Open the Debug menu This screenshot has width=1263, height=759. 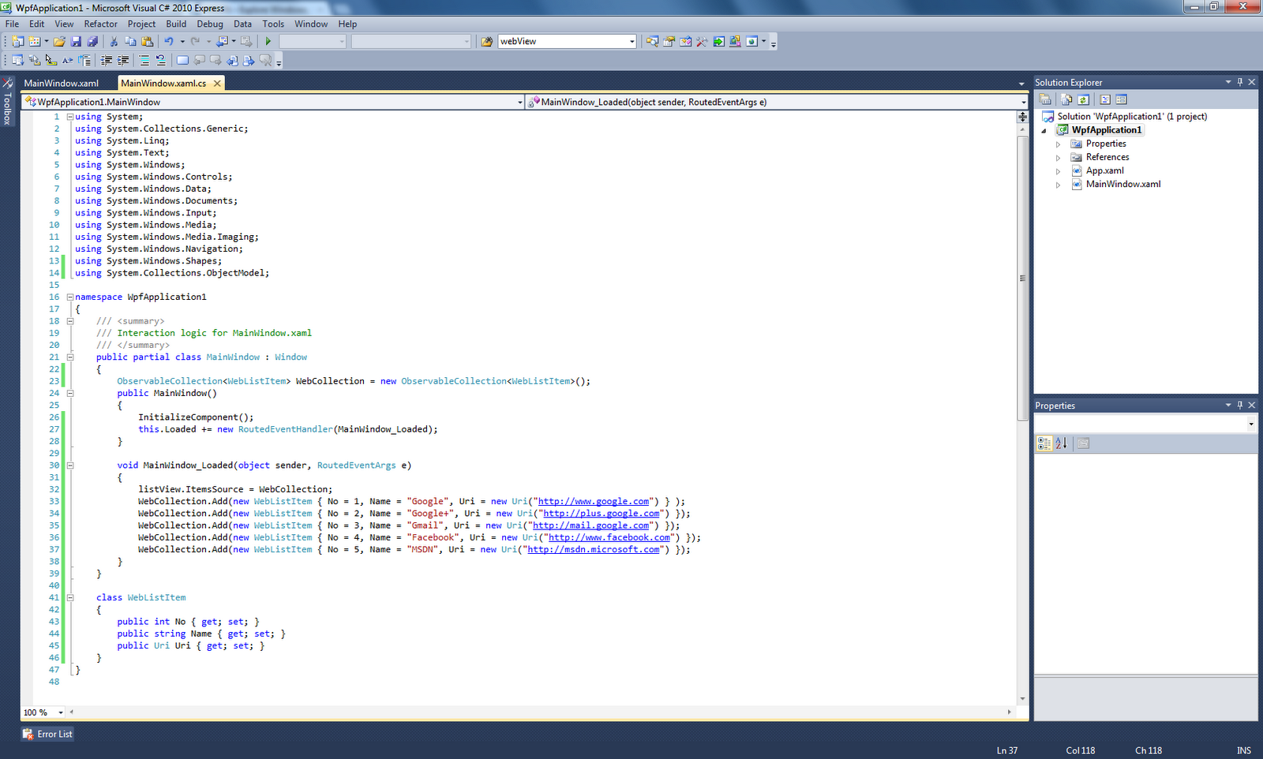pos(210,24)
